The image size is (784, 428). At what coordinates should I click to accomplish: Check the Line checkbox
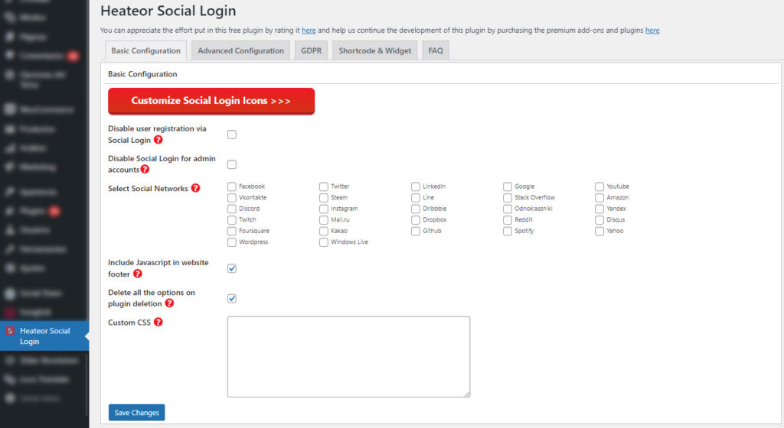pos(416,197)
